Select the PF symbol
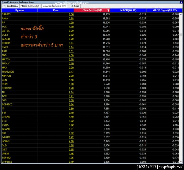The width and height of the screenshot is (184, 170). (3, 23)
